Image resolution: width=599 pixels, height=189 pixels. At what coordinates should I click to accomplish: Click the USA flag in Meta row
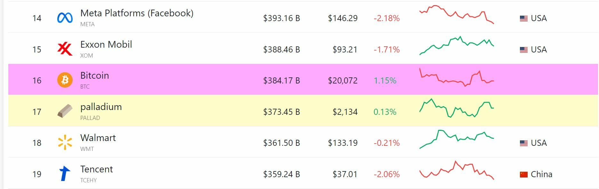[x=523, y=19]
